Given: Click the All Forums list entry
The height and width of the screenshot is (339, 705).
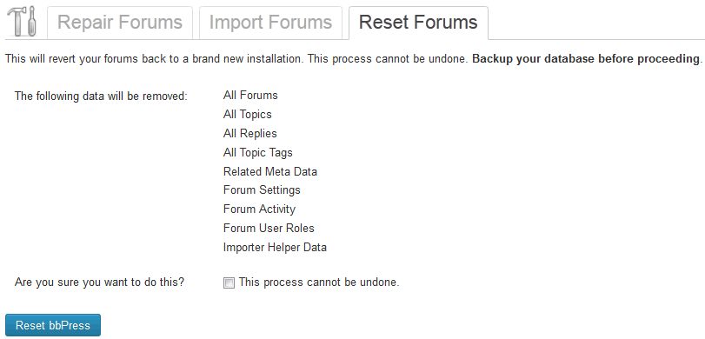Looking at the screenshot, I should pyautogui.click(x=250, y=96).
